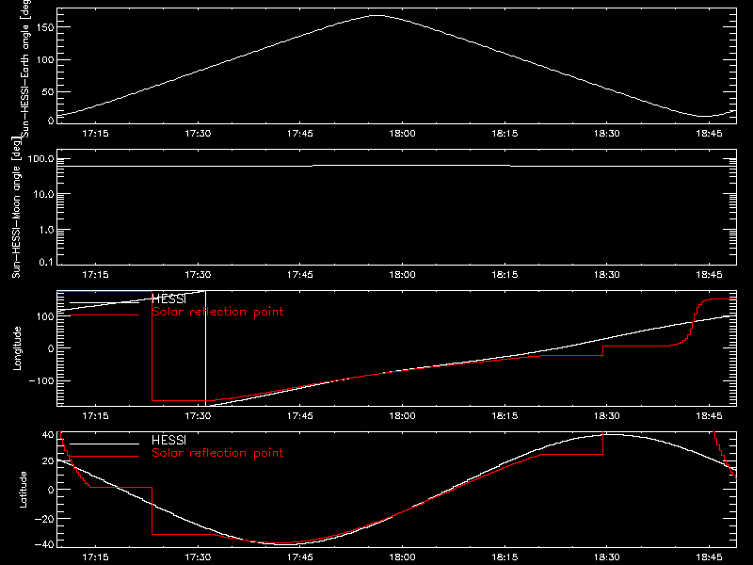Click the 100.0 tick on Moon angle axis
Image resolution: width=753 pixels, height=565 pixels.
point(40,159)
